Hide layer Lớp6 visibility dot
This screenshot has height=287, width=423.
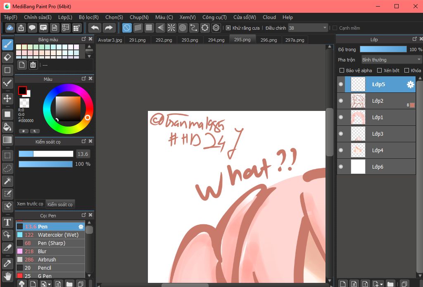[341, 167]
